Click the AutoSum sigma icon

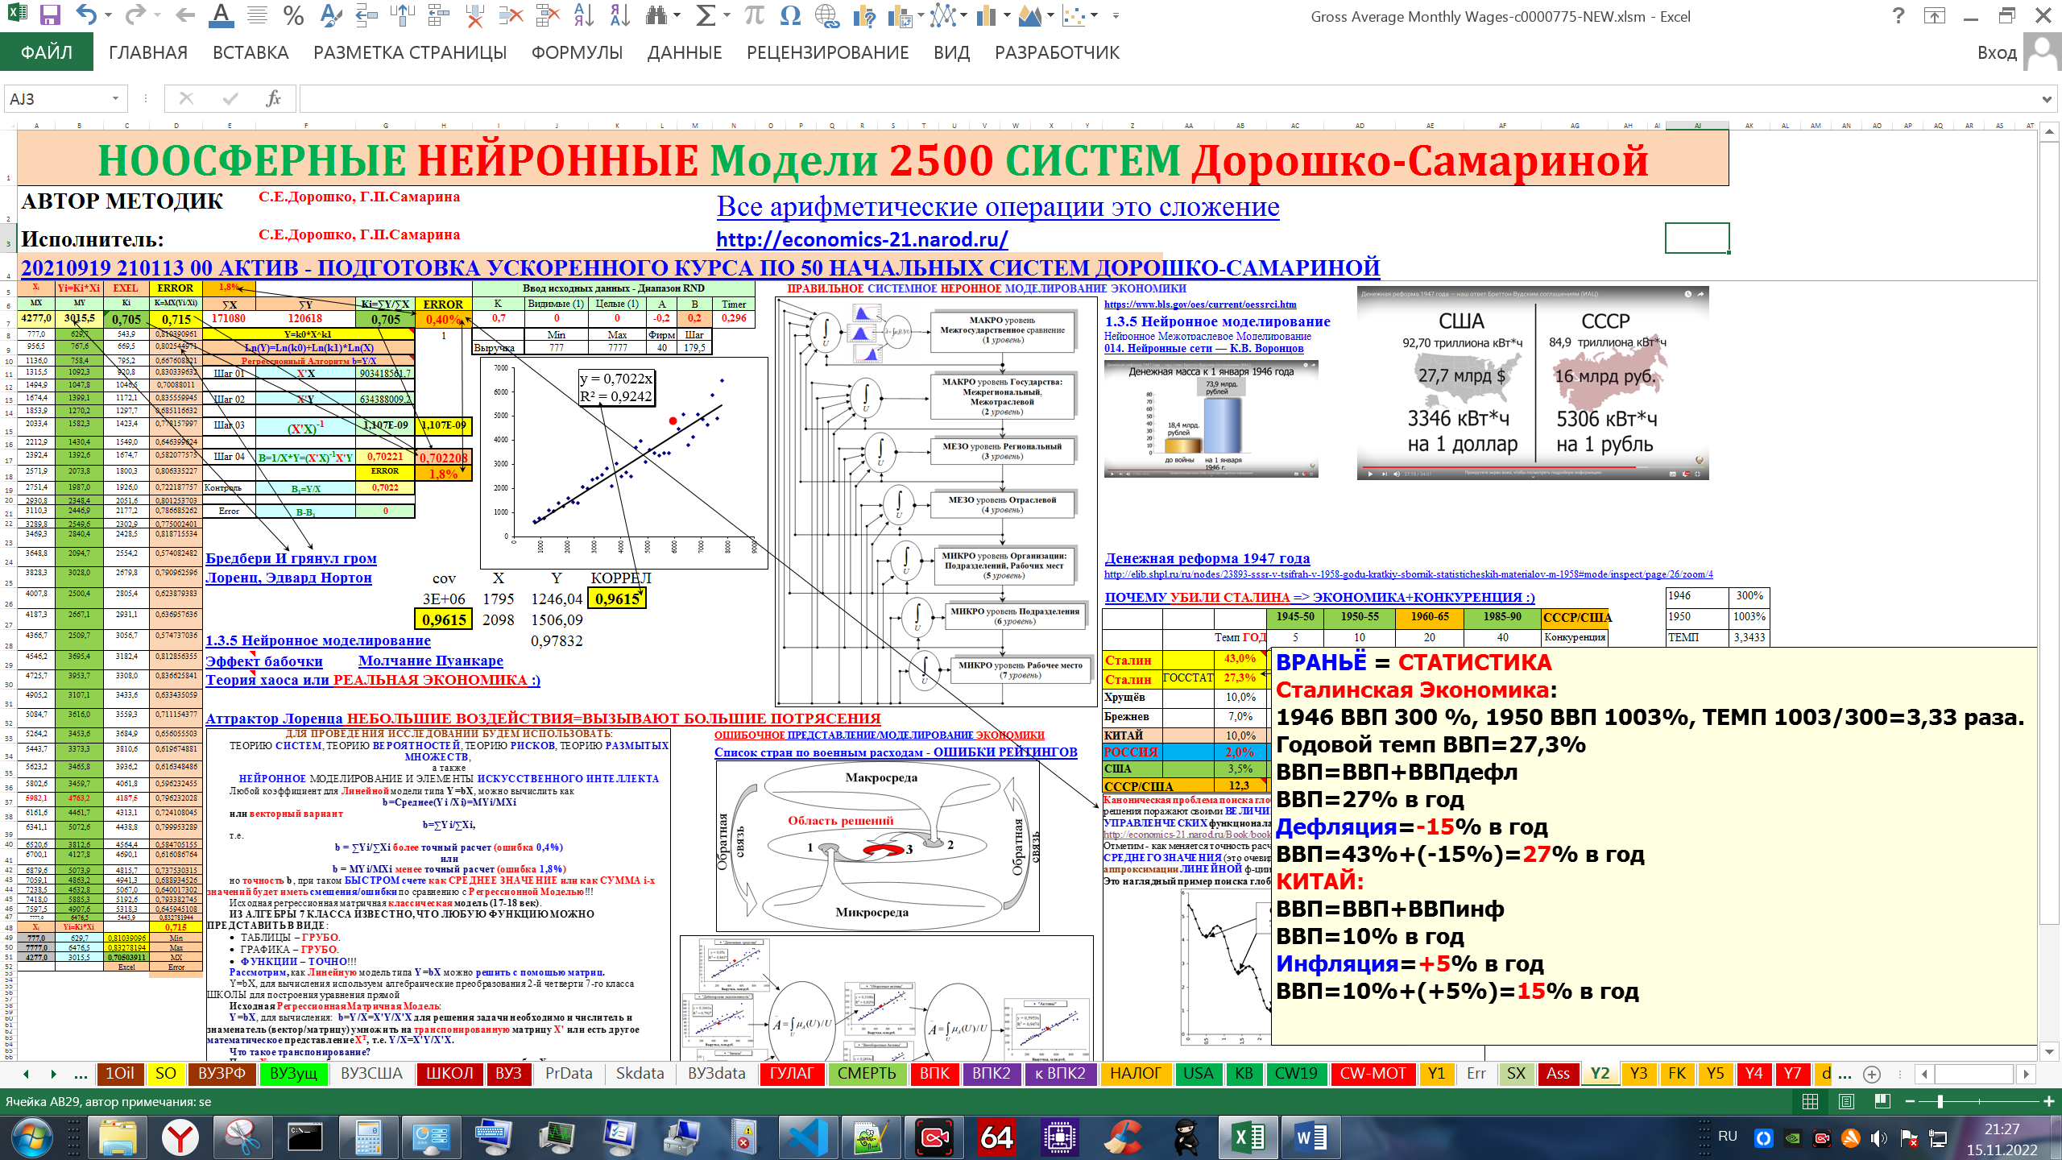pos(705,15)
